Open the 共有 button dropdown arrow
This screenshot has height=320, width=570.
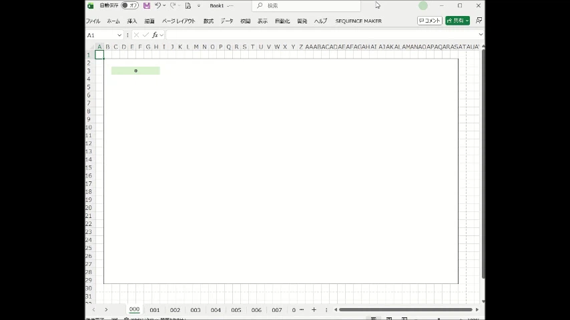point(467,21)
